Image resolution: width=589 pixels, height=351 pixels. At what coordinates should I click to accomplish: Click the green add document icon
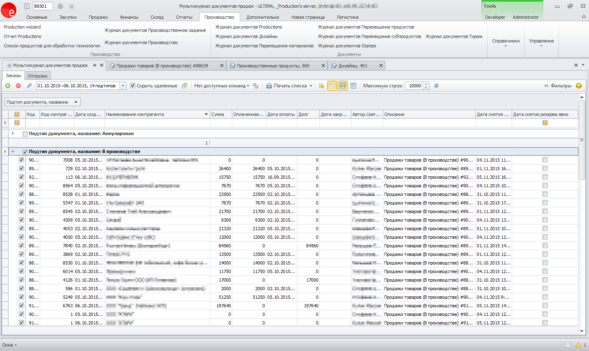(x=8, y=86)
